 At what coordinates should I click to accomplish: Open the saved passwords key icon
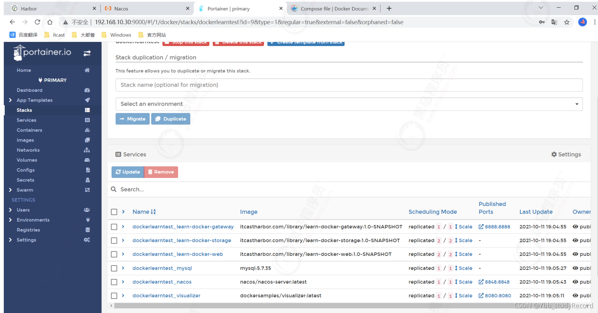[542, 22]
